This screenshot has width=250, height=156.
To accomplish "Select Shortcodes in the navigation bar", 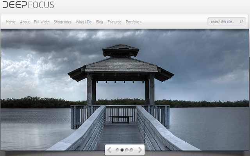I will pyautogui.click(x=62, y=22).
